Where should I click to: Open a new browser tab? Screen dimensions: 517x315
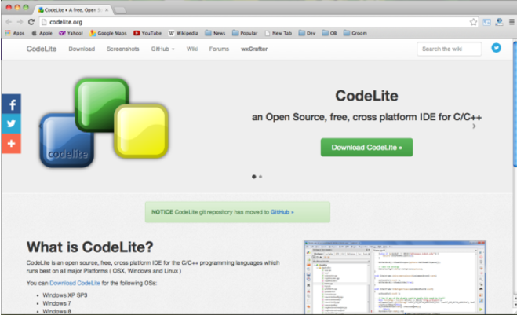[x=120, y=10]
